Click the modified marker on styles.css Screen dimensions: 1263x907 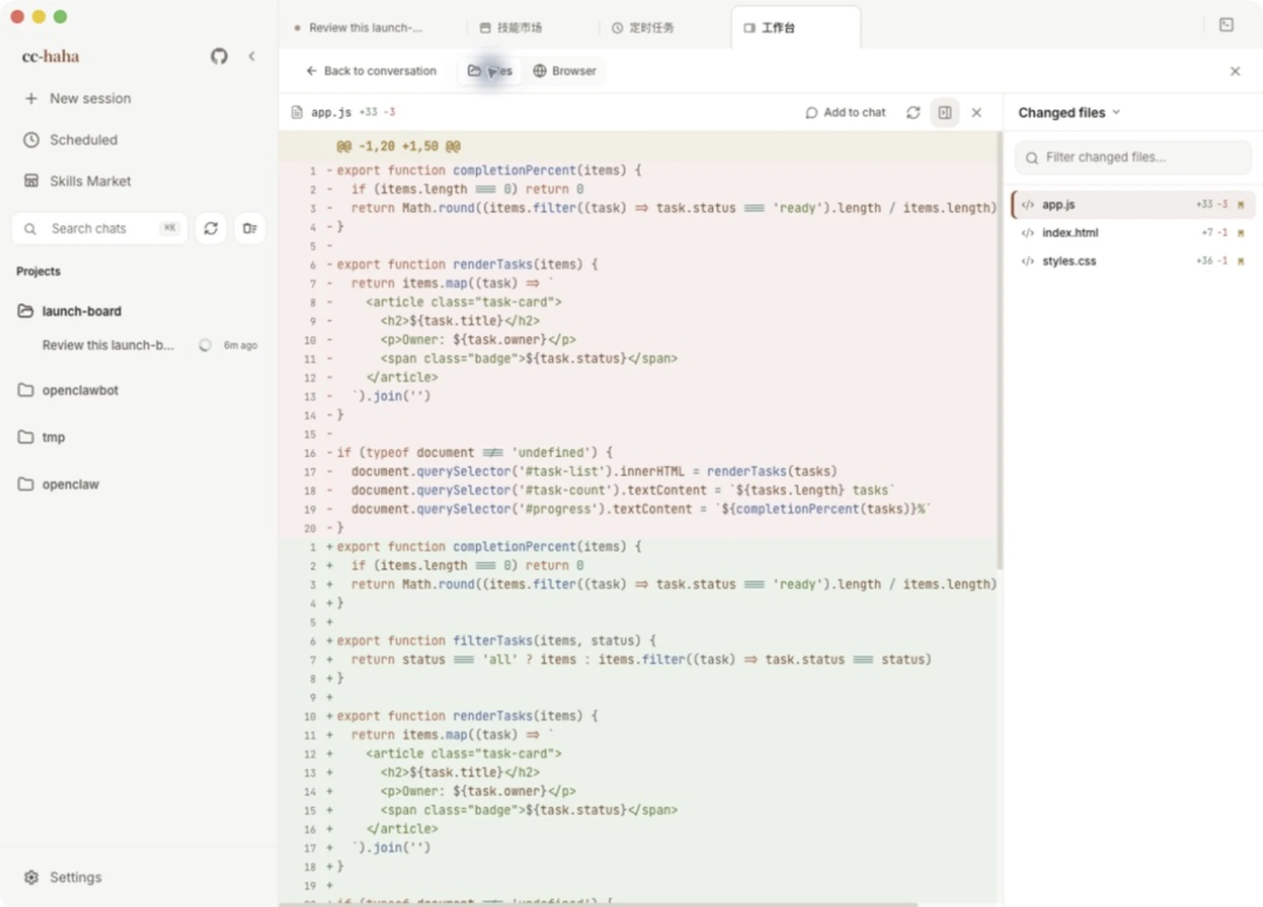point(1241,261)
